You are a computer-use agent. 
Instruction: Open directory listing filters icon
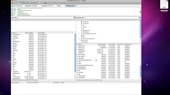tap(39, 3)
